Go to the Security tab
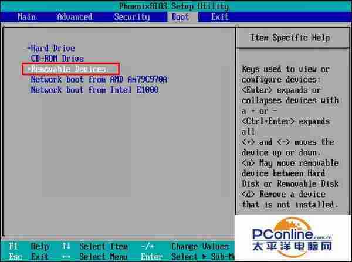The width and height of the screenshot is (352, 262). pyautogui.click(x=132, y=17)
